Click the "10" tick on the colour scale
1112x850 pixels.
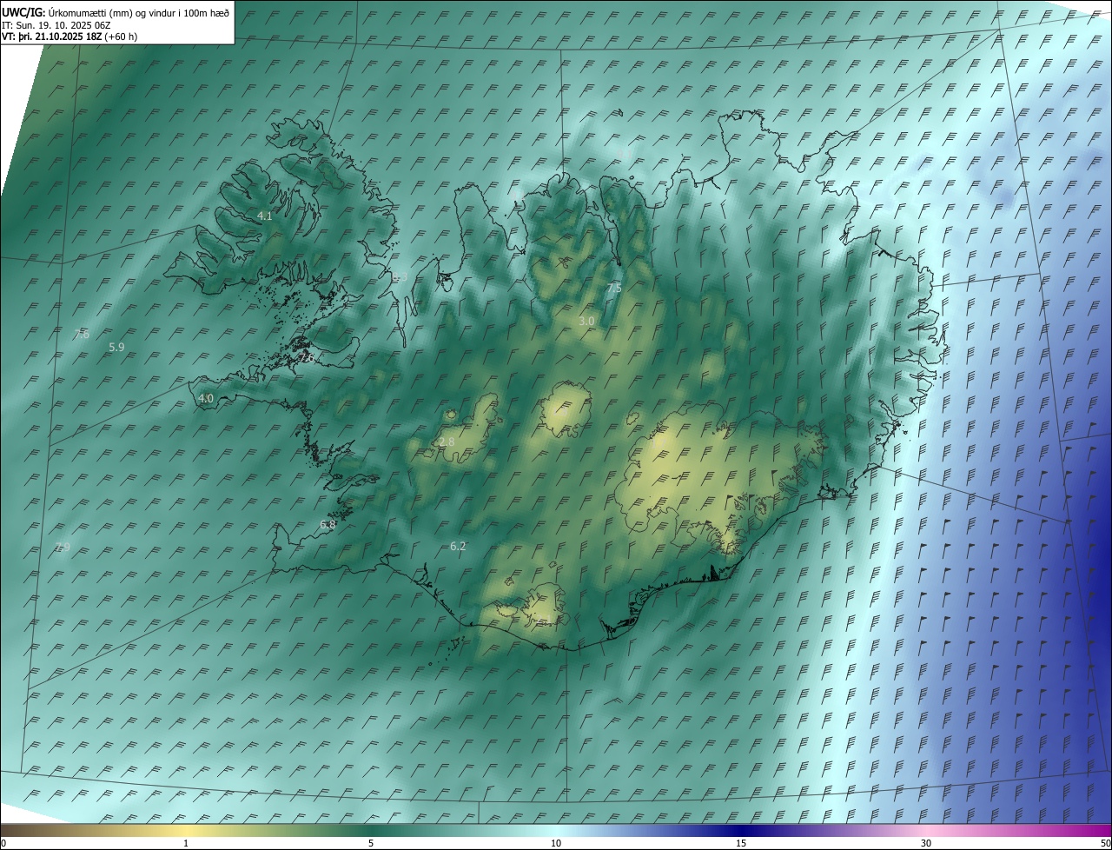coord(556,843)
